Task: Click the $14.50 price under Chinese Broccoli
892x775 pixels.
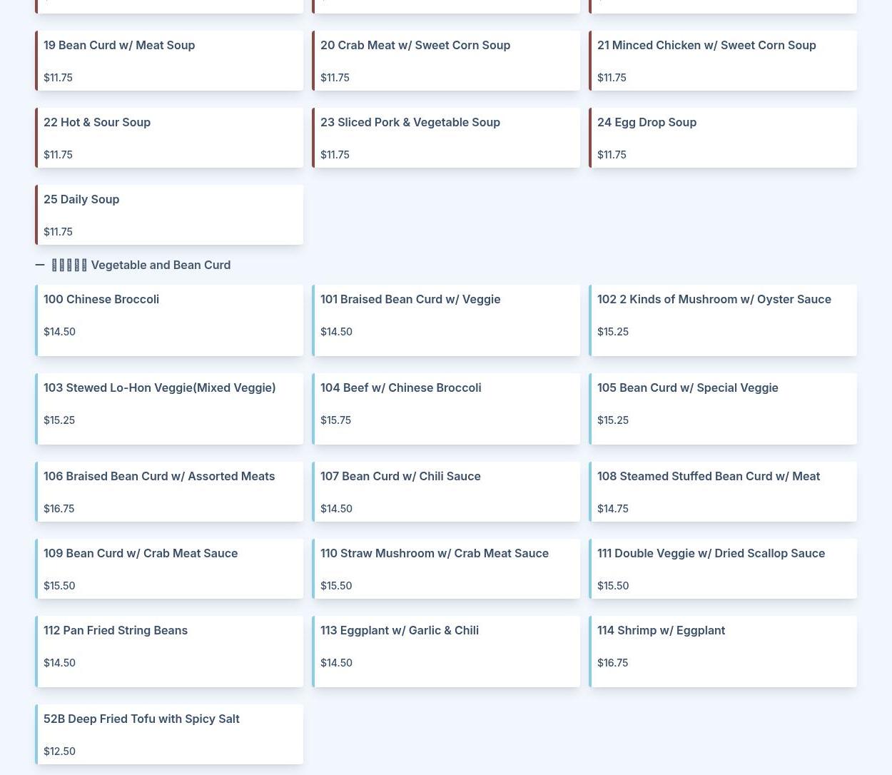Action: [x=59, y=332]
